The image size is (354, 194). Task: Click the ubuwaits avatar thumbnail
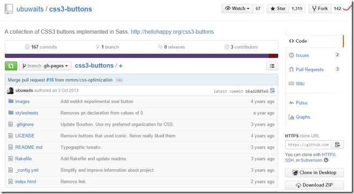10,91
